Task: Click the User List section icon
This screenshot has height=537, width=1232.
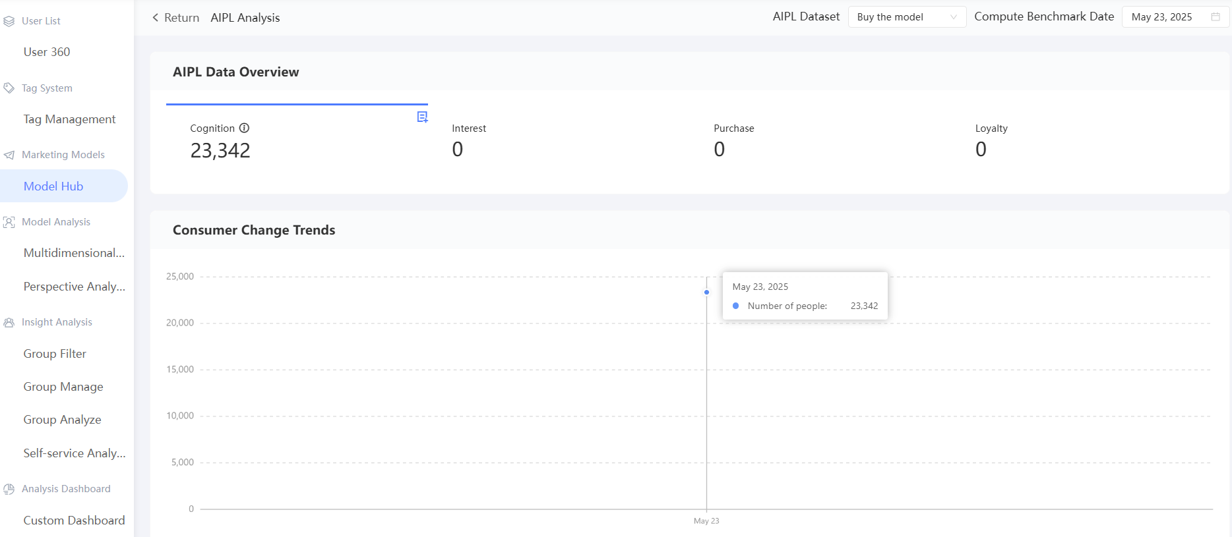Action: pos(9,21)
